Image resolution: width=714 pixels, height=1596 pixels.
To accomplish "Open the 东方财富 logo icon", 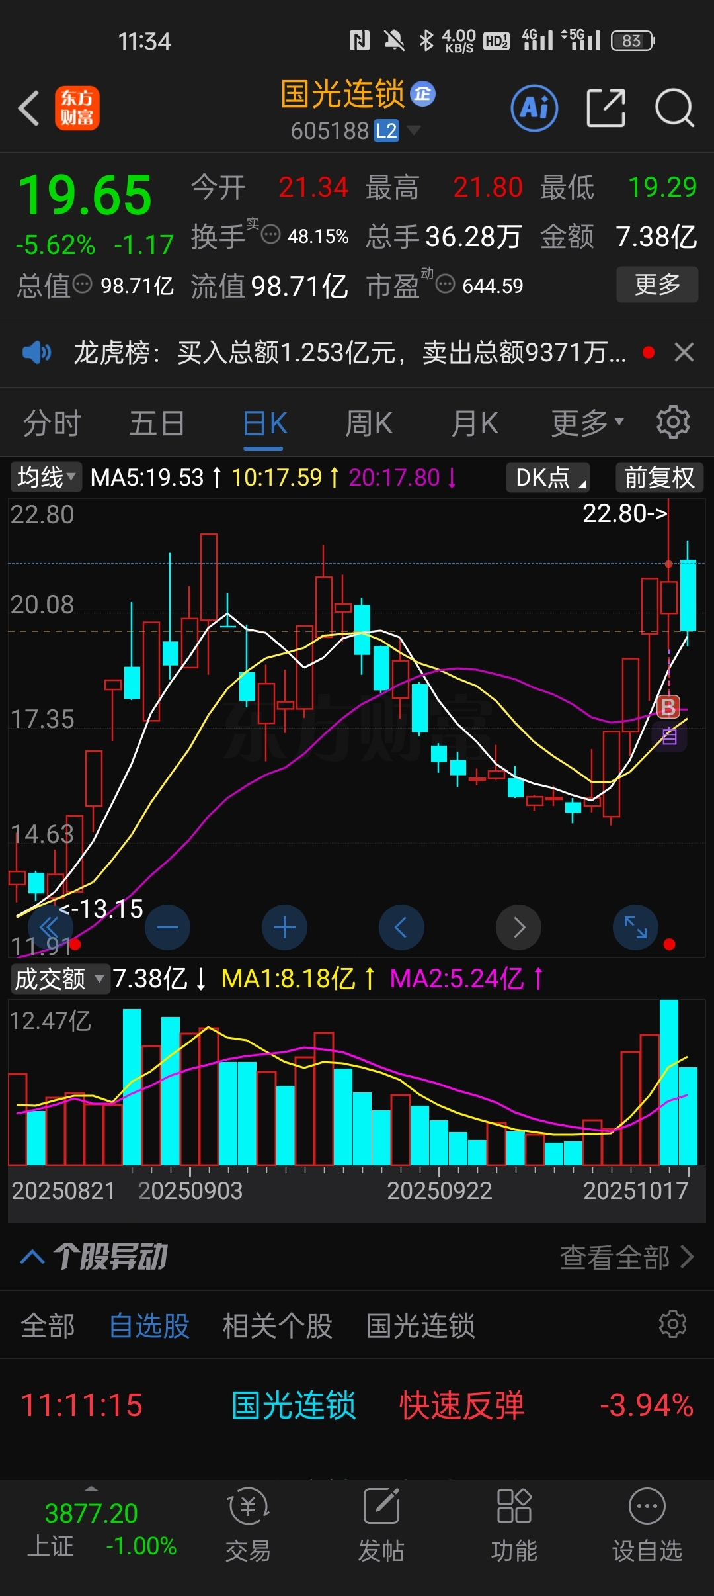I will click(77, 108).
